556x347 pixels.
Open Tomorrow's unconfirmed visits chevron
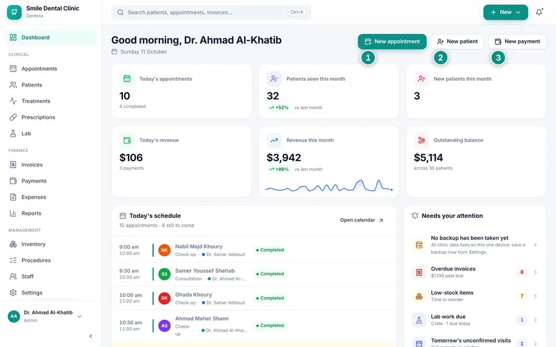coord(536,344)
